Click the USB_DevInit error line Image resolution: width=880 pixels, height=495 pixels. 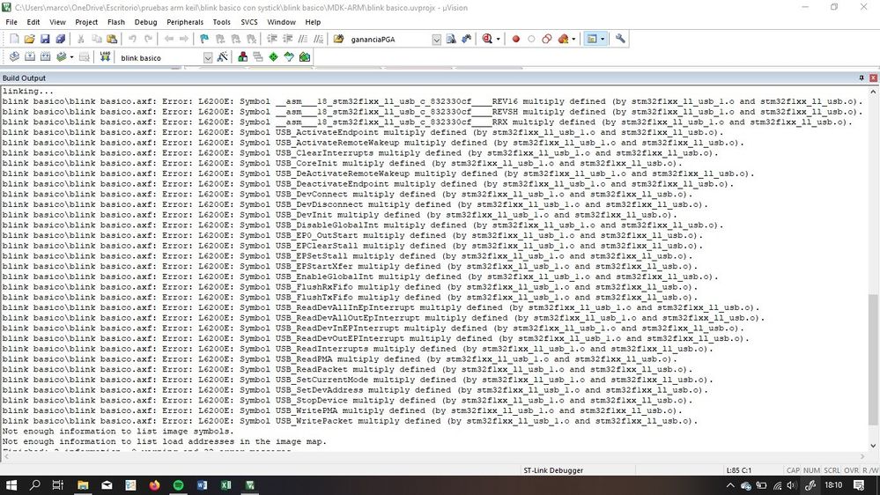tap(339, 215)
